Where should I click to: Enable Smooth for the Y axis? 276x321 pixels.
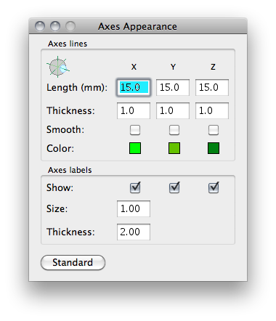[174, 130]
